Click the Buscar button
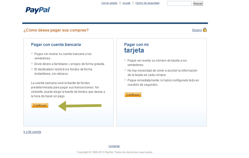 click(x=198, y=4)
